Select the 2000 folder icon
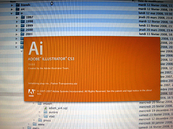 [22, 30]
